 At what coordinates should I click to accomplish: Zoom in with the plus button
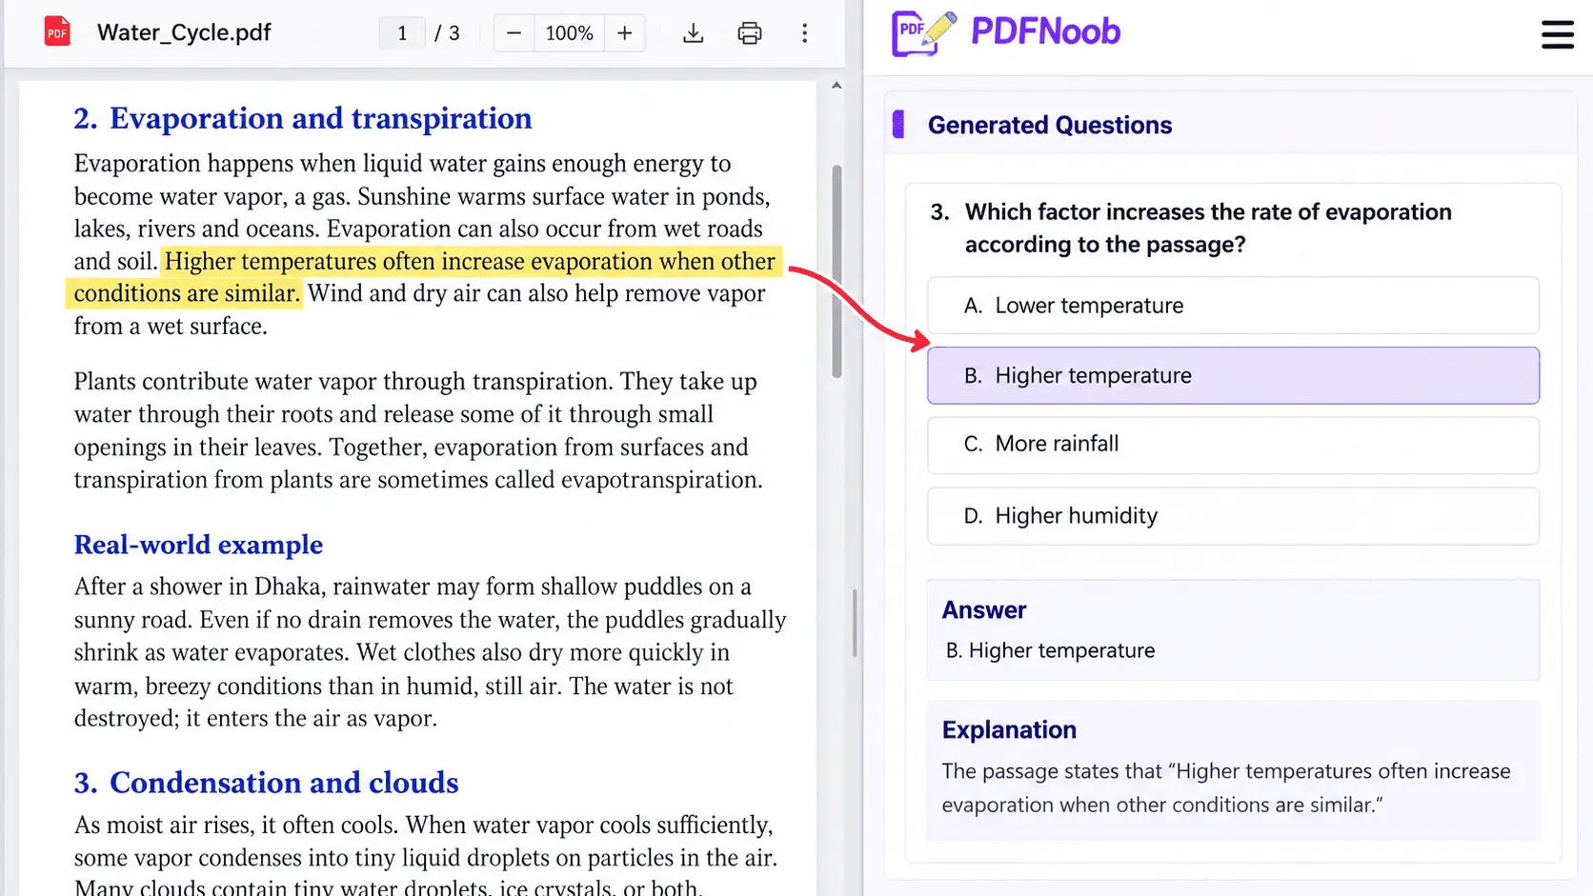pos(625,33)
